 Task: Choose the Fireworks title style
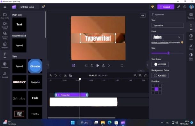(x=35, y=82)
